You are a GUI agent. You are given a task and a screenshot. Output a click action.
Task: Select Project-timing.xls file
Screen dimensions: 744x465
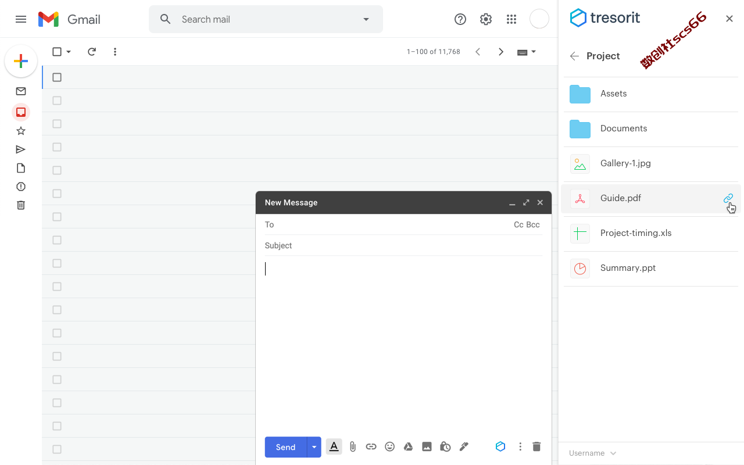coord(651,233)
